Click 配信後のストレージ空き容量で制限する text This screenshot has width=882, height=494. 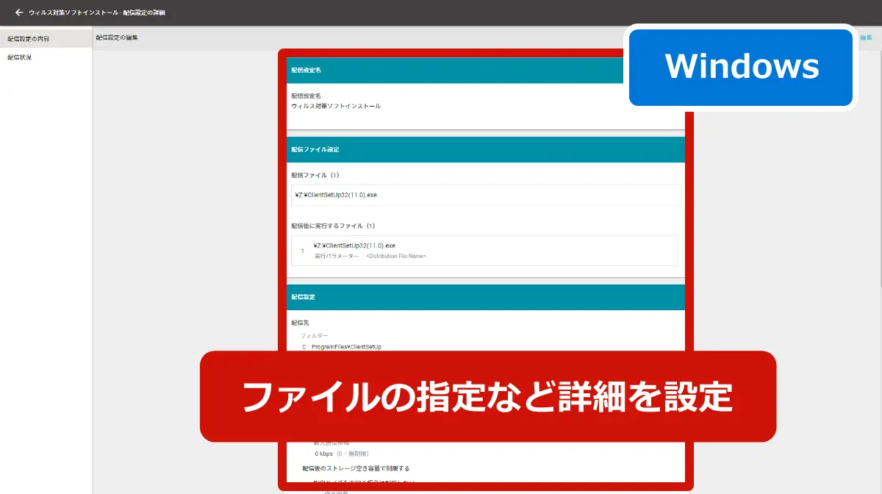click(356, 468)
